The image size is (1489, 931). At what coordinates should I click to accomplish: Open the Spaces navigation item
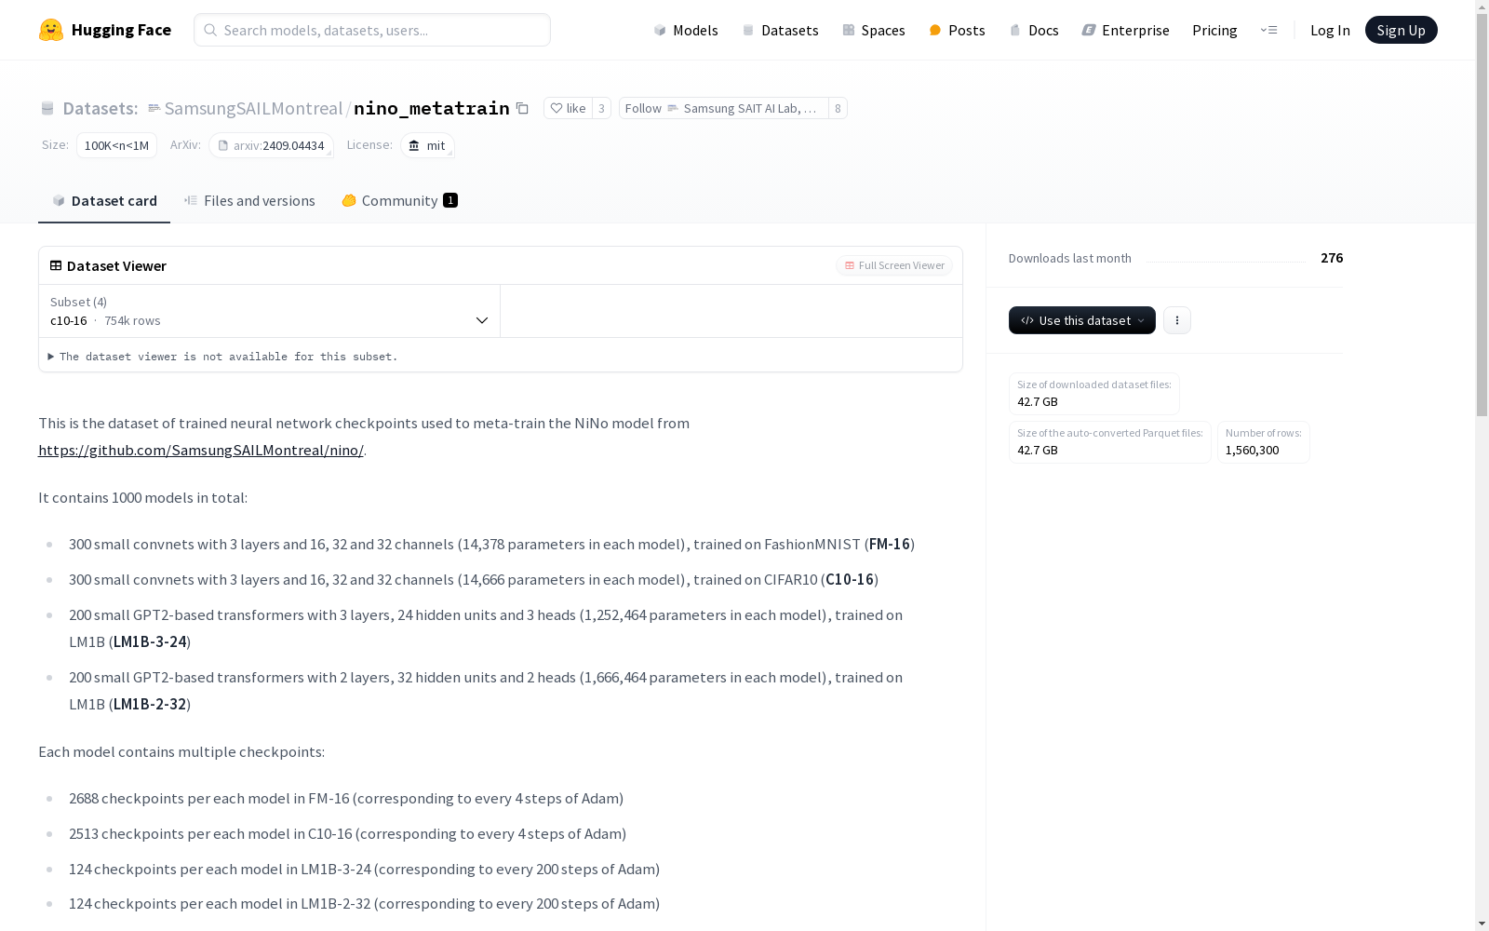pyautogui.click(x=874, y=30)
